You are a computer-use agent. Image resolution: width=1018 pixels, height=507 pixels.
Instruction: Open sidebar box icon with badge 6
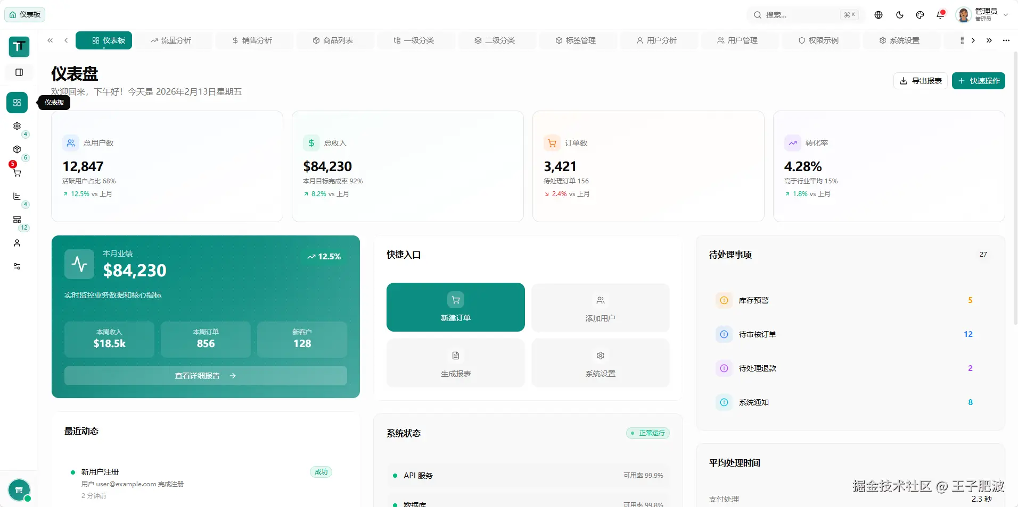tap(17, 149)
